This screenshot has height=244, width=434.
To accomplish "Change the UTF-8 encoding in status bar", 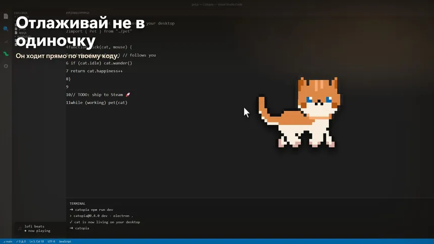I will point(51,241).
